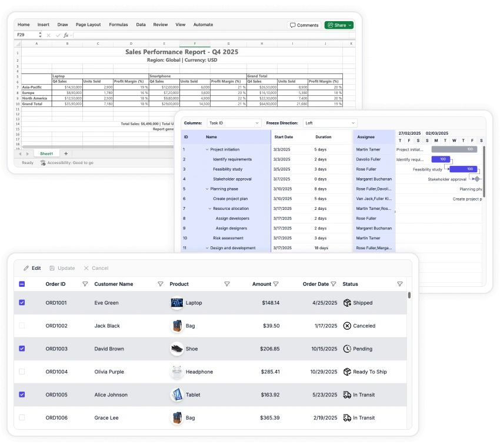Toggle the select-all header checkbox
This screenshot has height=448, width=500.
pos(22,284)
